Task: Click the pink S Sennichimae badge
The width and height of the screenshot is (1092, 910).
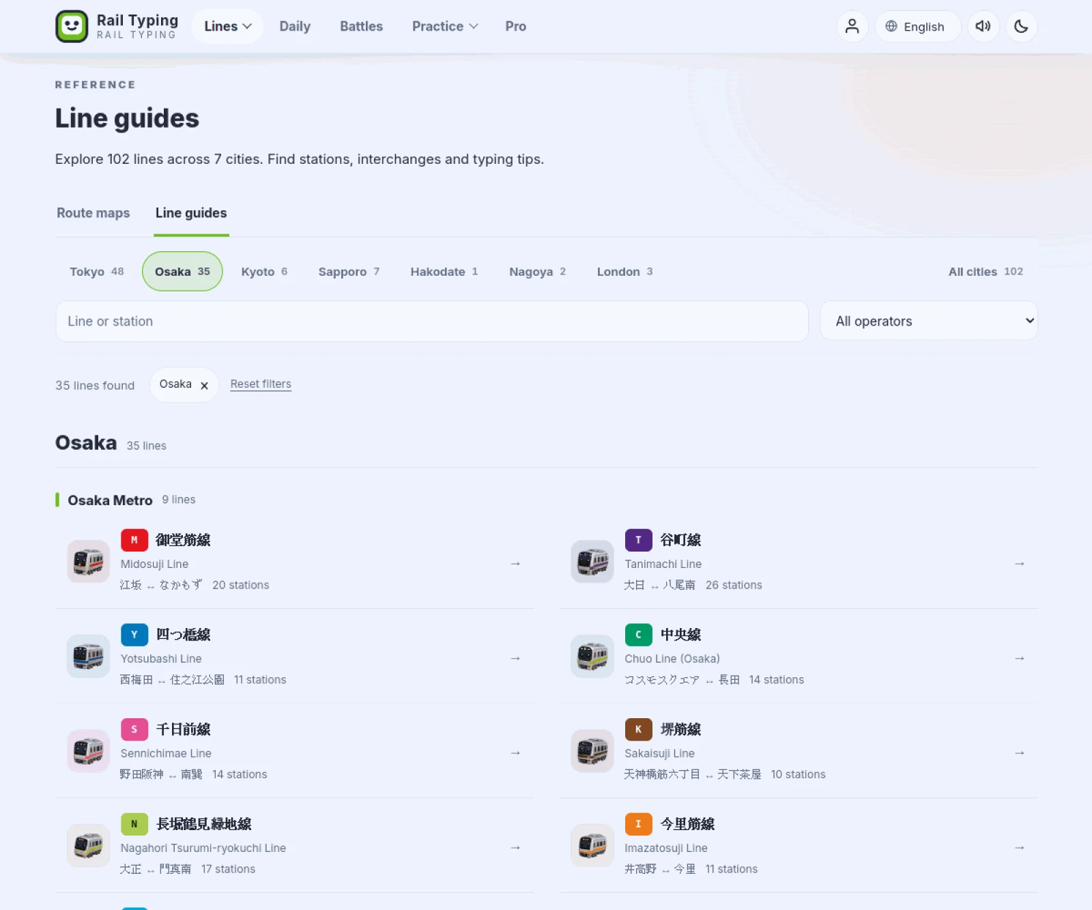Action: click(x=134, y=730)
